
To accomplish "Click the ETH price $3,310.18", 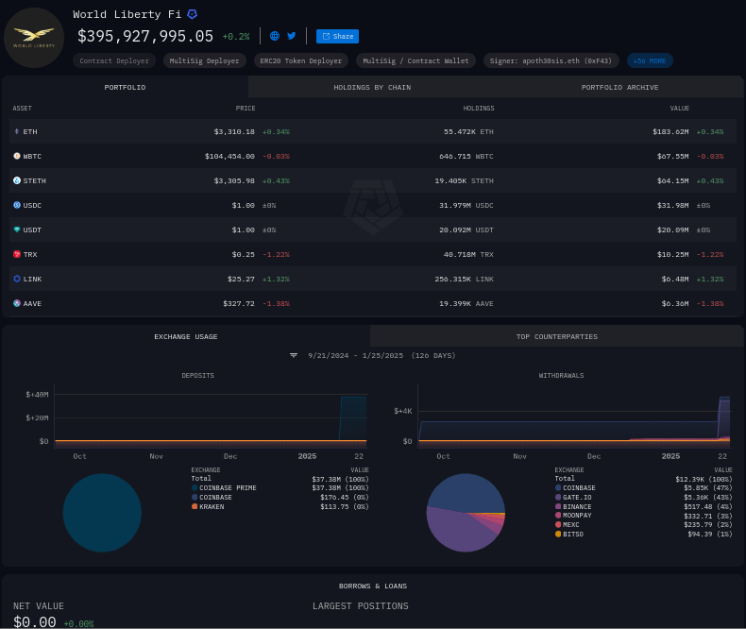I will 234,132.
